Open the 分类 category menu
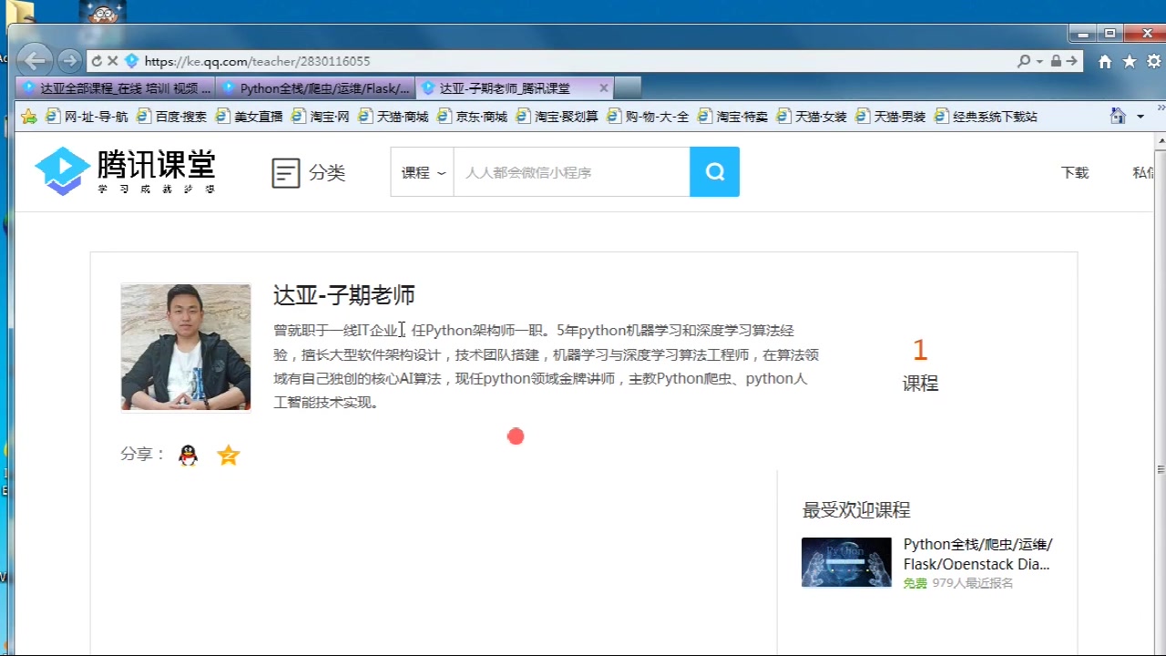The image size is (1166, 656). click(309, 172)
